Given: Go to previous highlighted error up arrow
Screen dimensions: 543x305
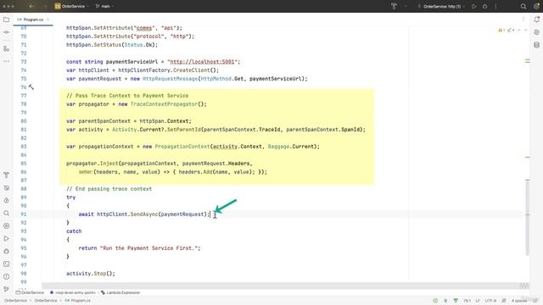Looking at the screenshot, I should tap(518, 30).
